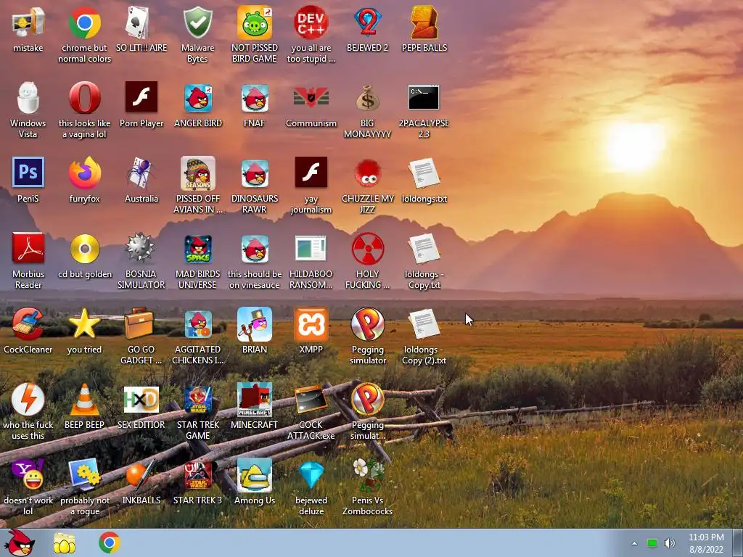Select the BEEP BEEP traffic cone
Screen dimensions: 743x557
coord(84,400)
